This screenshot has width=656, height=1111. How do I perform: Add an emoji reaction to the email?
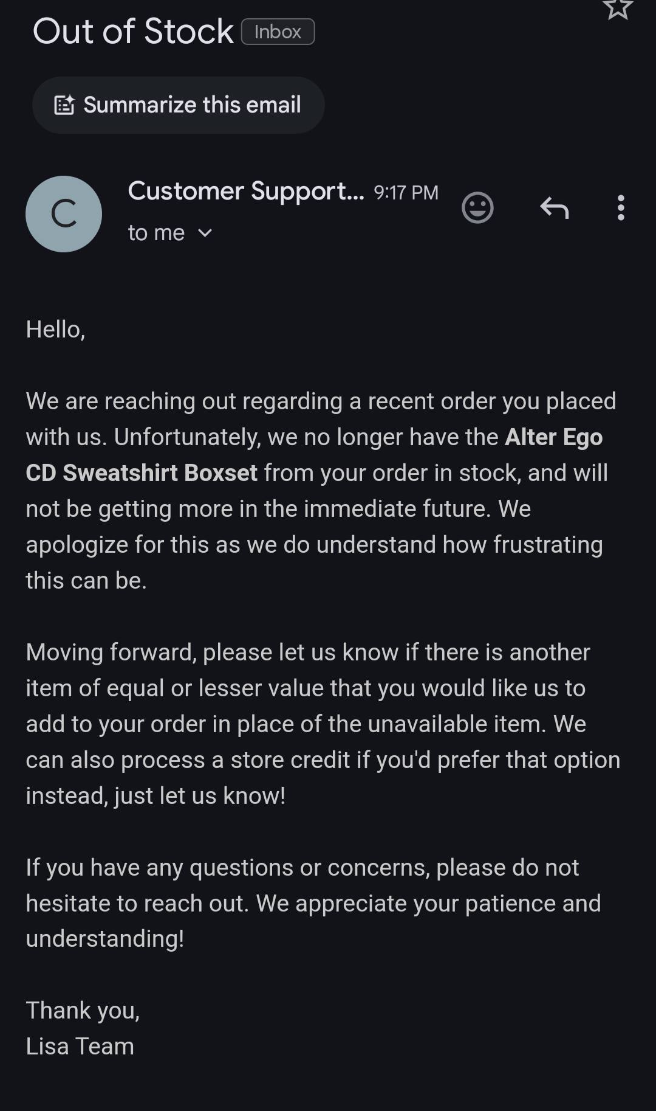pyautogui.click(x=477, y=208)
